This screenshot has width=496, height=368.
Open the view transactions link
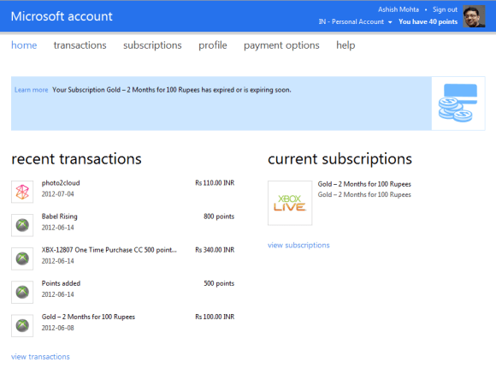tap(40, 357)
